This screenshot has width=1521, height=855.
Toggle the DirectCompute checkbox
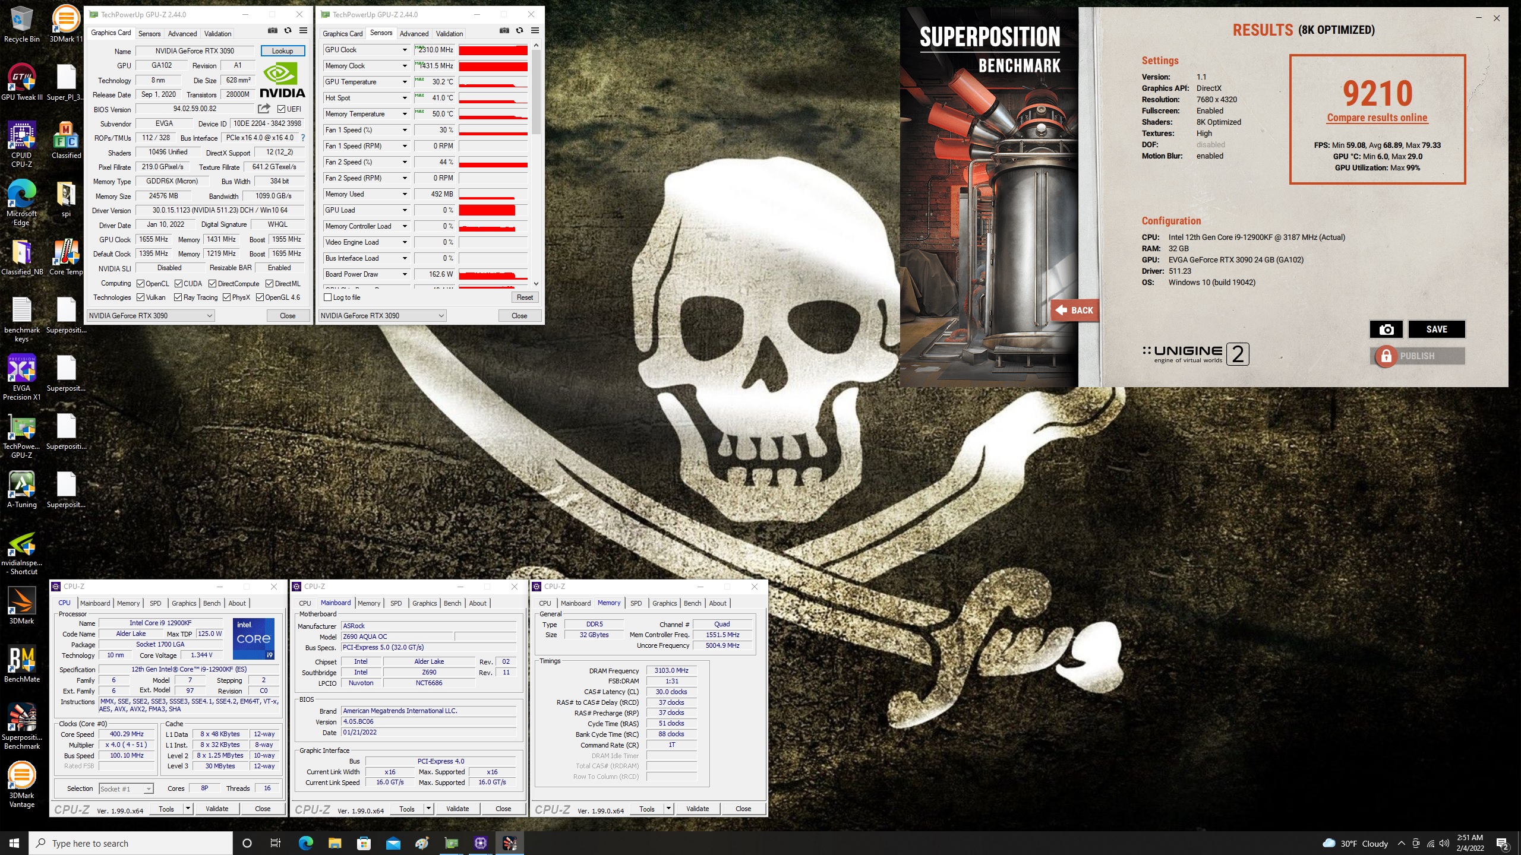click(212, 284)
